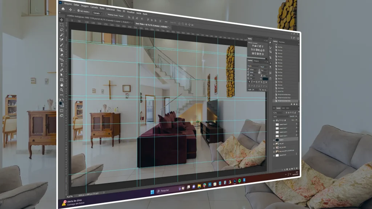Click the Opacidade value field in Layers
Viewport: 372px width, 209px height.
[296, 116]
